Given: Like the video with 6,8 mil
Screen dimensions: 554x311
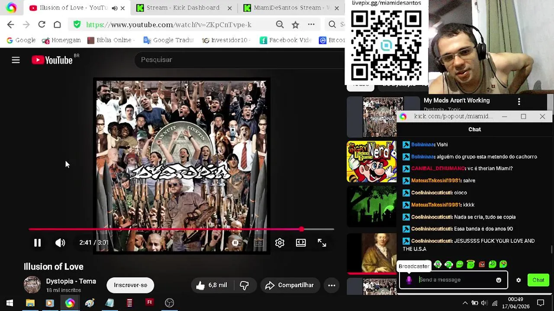Looking at the screenshot, I should tap(211, 285).
